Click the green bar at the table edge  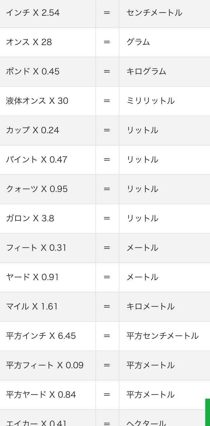[x=208, y=412]
